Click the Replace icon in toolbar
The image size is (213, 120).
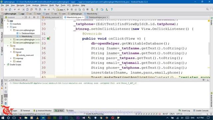[40, 9]
